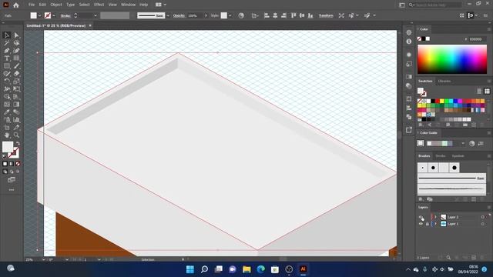This screenshot has width=493, height=277.
Task: Open File menu
Action: coord(32,5)
